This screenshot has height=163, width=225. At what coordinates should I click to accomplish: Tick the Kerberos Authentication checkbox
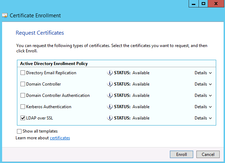tap(23, 107)
